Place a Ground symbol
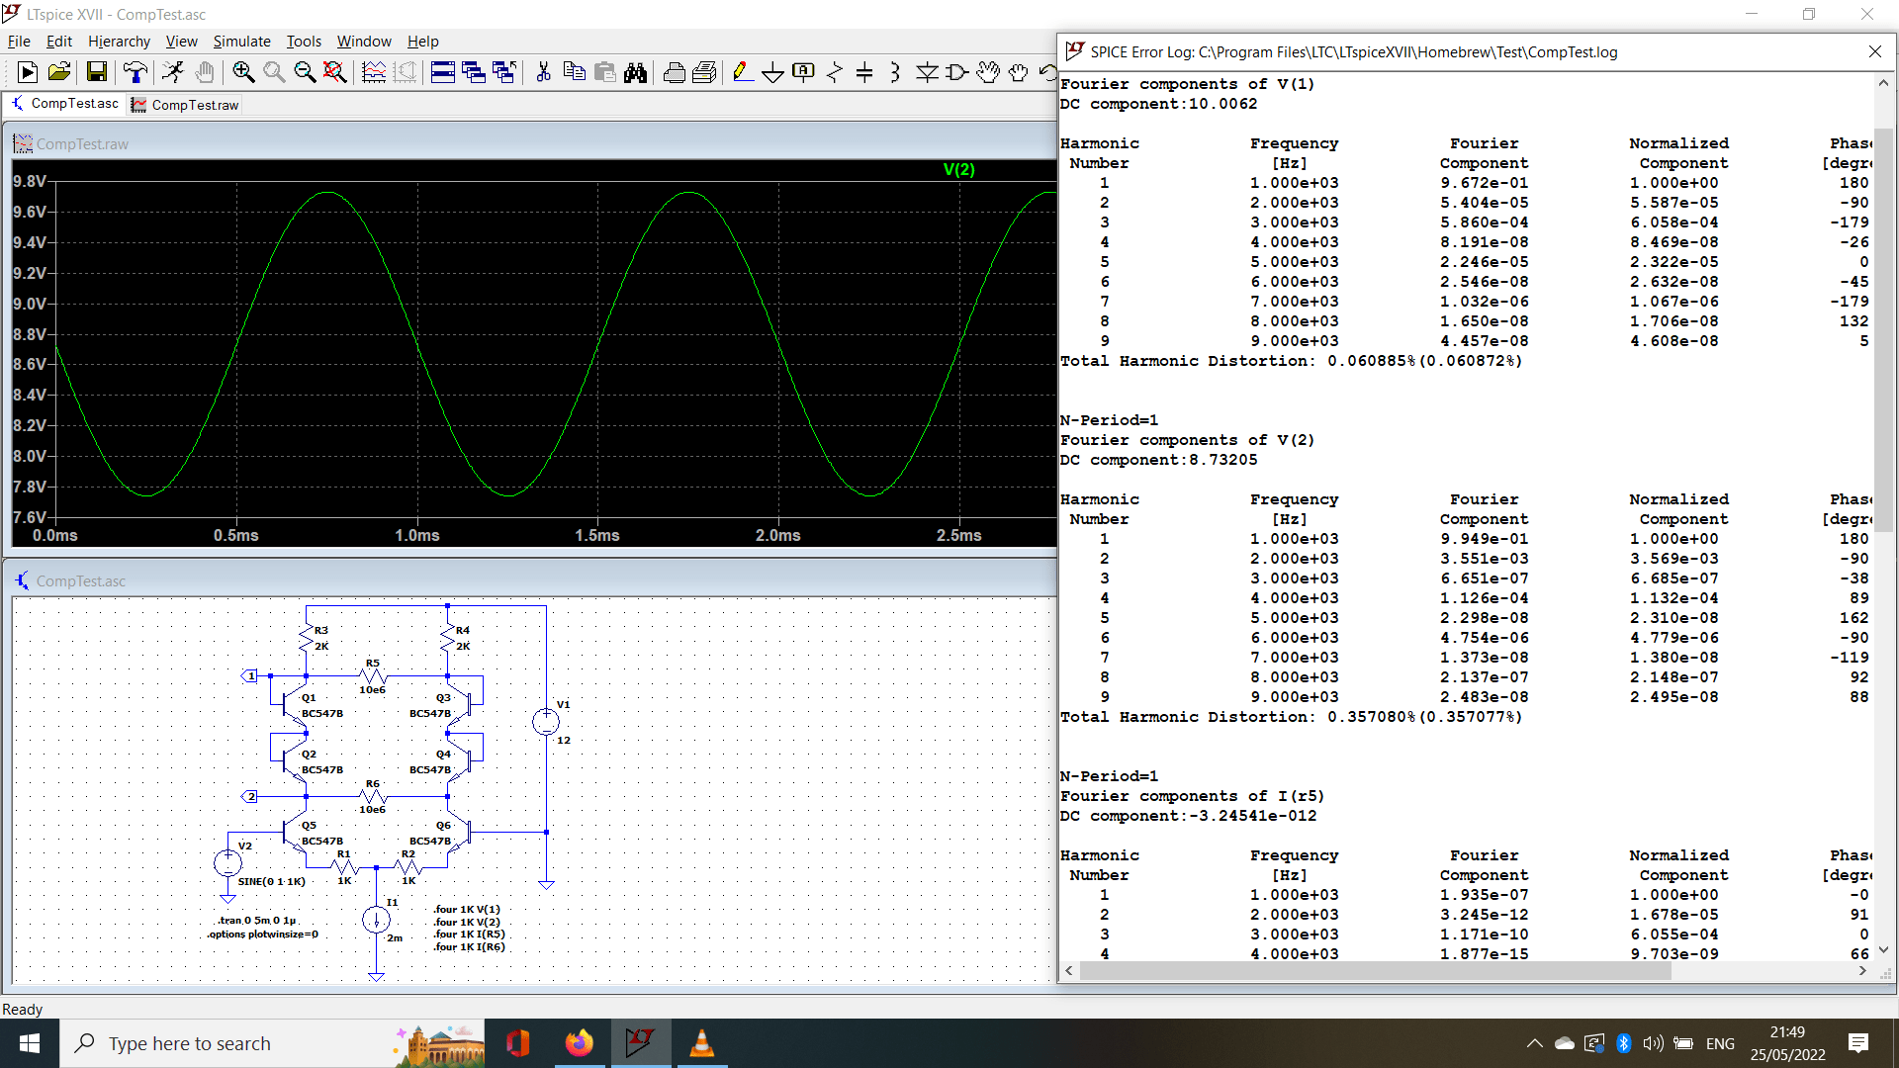Screen dimensions: 1899x1068 (772, 72)
